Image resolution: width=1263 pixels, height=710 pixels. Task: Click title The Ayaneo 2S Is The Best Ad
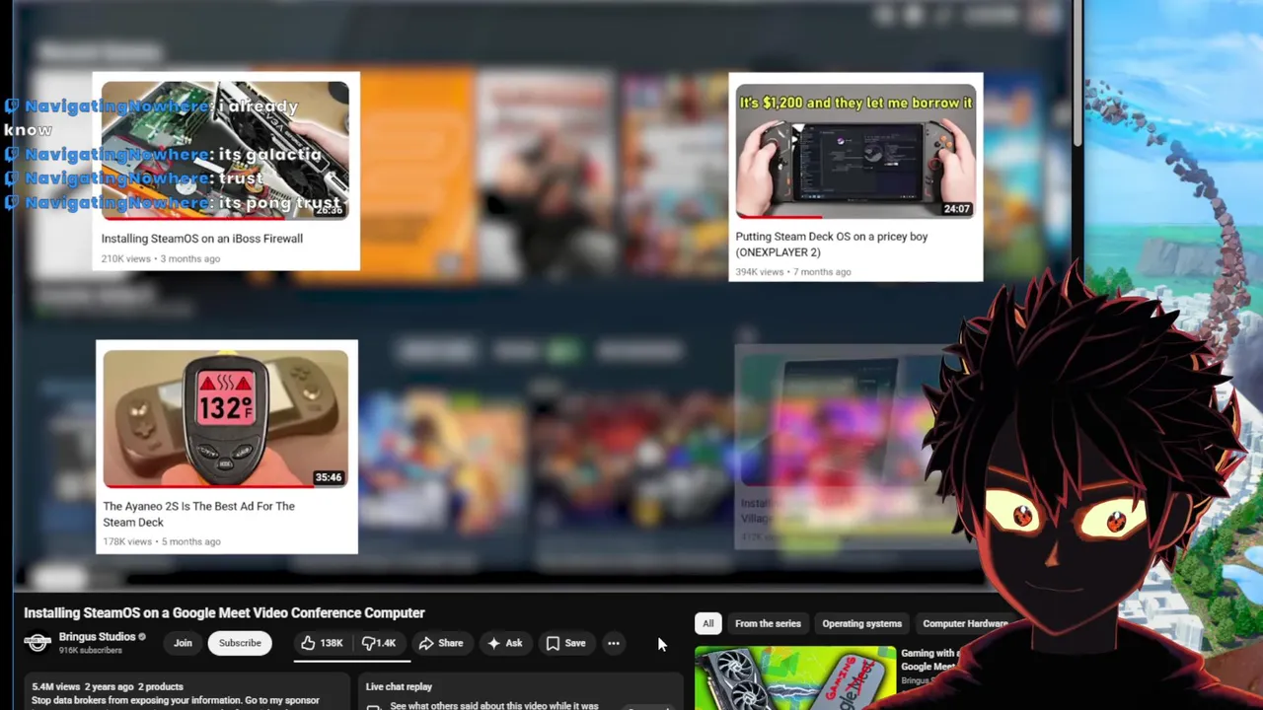[x=198, y=514]
